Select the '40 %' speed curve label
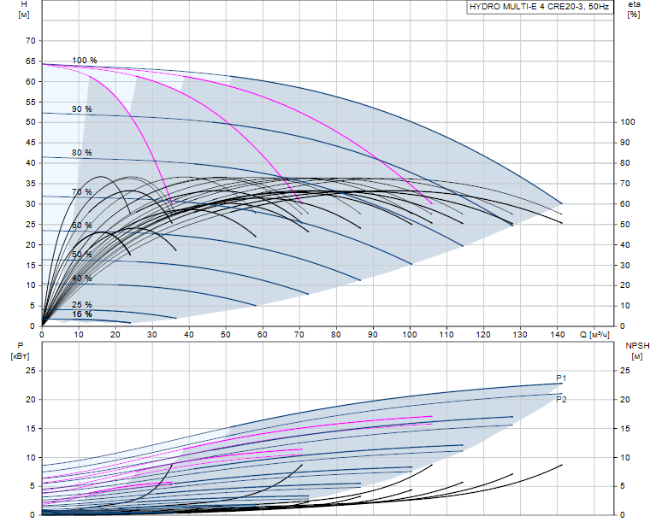662x522 pixels. [x=81, y=279]
